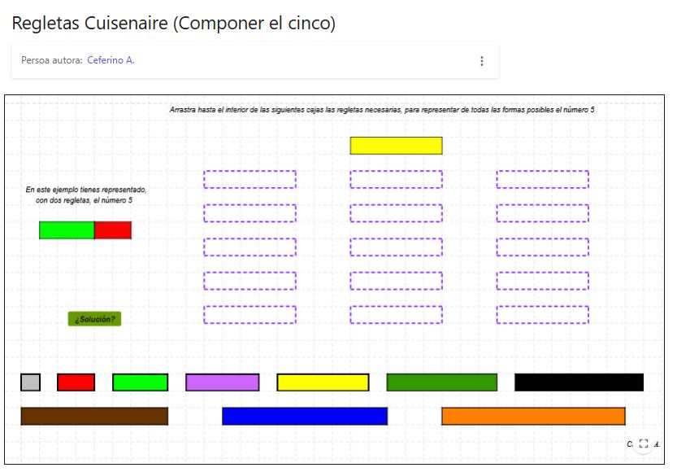
Task: Select the yellow rod of value five
Action: coord(322,382)
